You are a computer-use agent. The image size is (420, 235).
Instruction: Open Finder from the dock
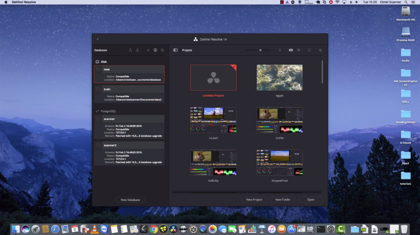[16, 229]
